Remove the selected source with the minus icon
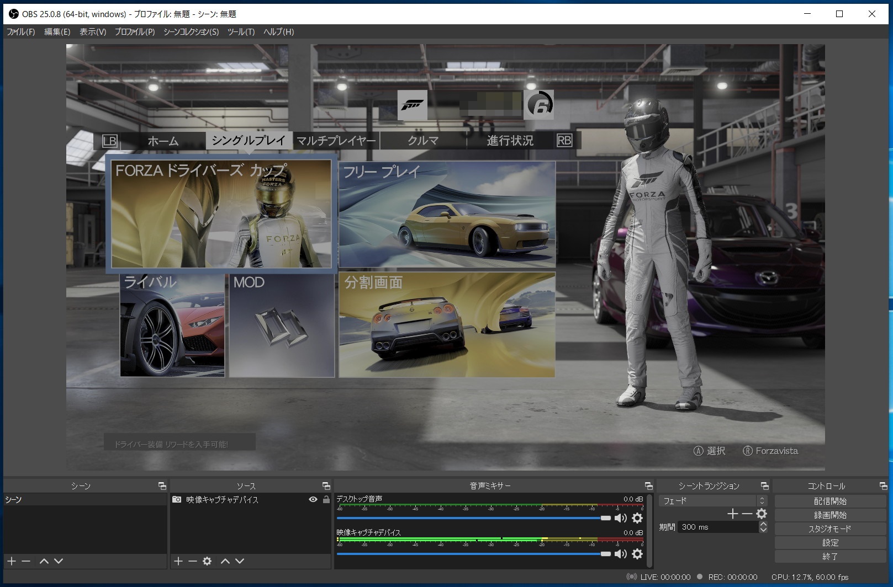893x587 pixels. pyautogui.click(x=193, y=561)
